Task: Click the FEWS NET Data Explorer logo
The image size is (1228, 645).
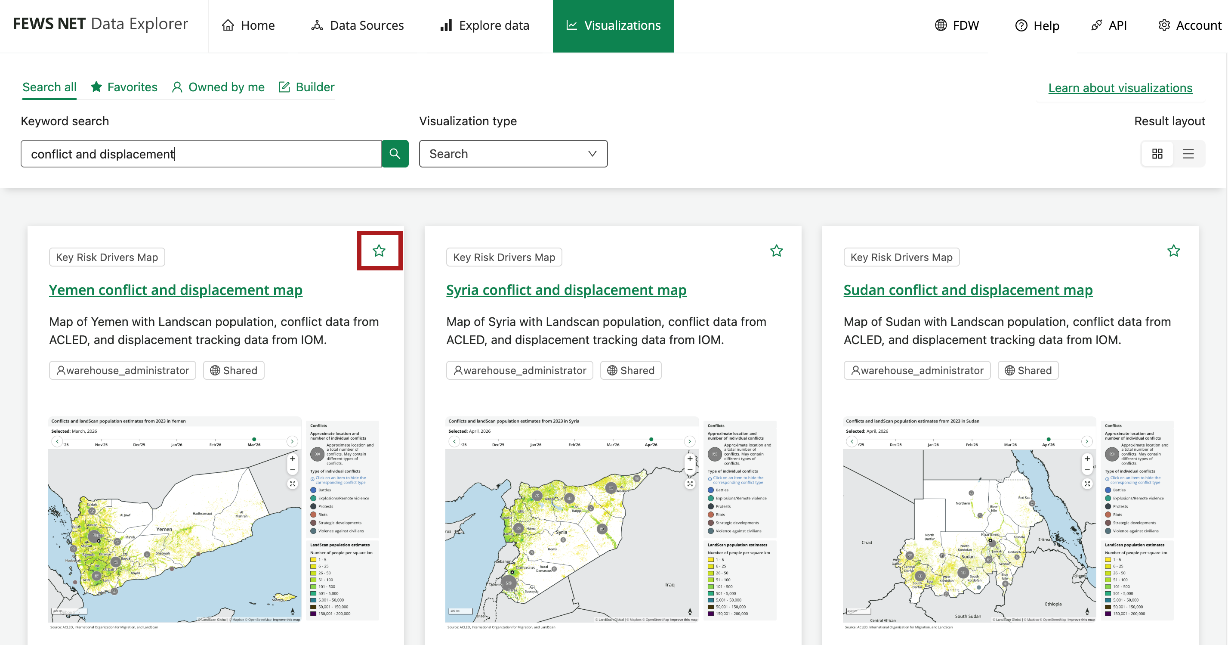Action: (101, 24)
